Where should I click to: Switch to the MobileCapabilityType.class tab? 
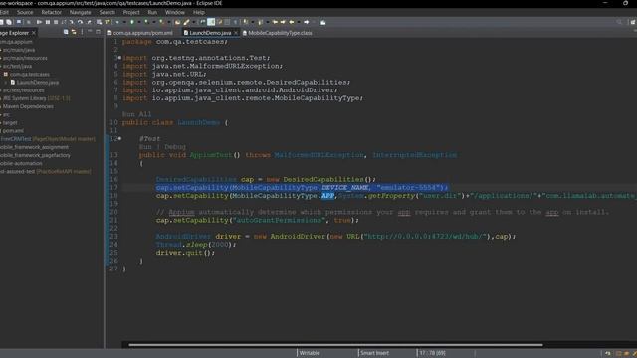[x=278, y=33]
